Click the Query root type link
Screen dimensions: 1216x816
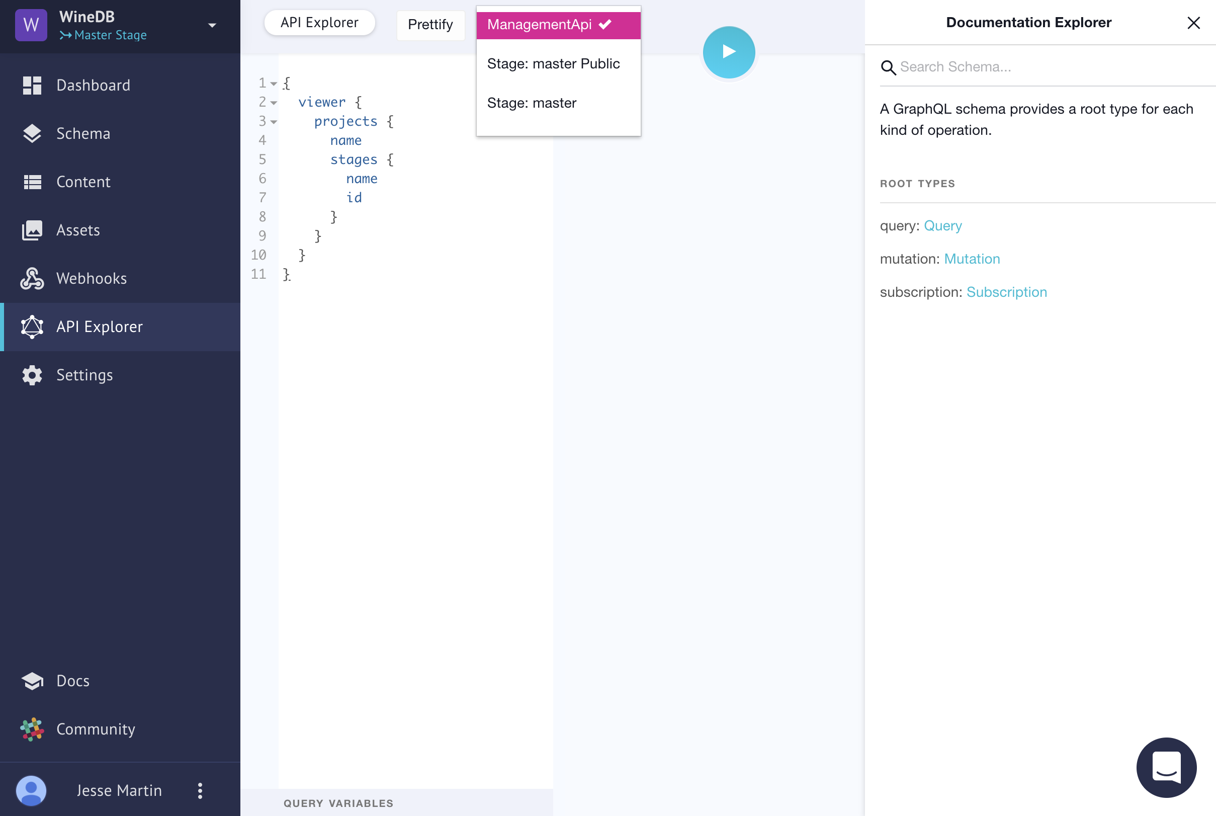(x=943, y=225)
